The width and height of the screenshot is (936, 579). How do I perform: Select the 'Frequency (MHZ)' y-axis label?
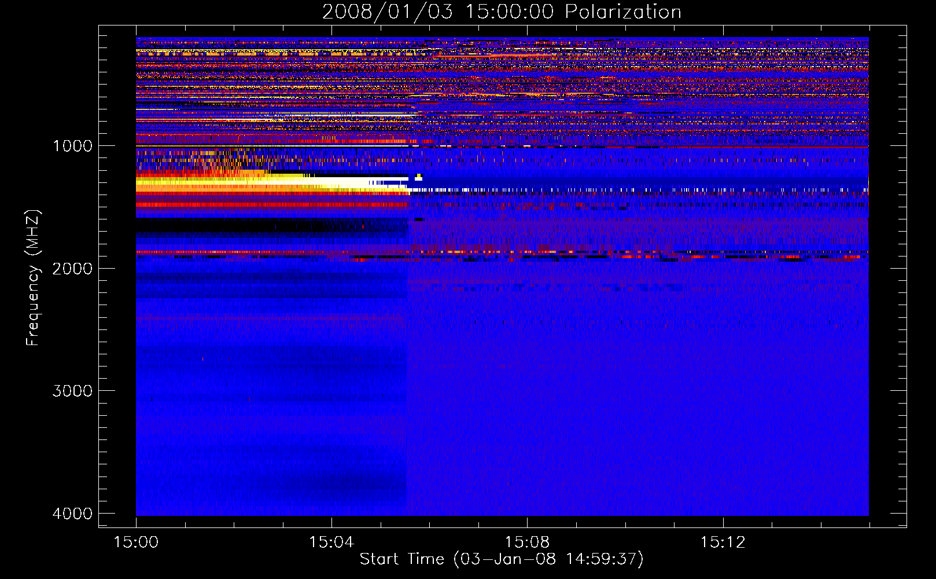click(x=34, y=278)
